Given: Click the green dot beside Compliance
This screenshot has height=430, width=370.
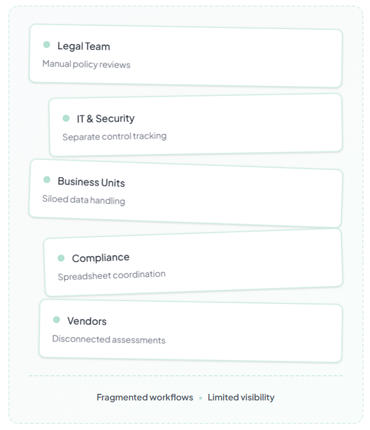Looking at the screenshot, I should (x=61, y=258).
